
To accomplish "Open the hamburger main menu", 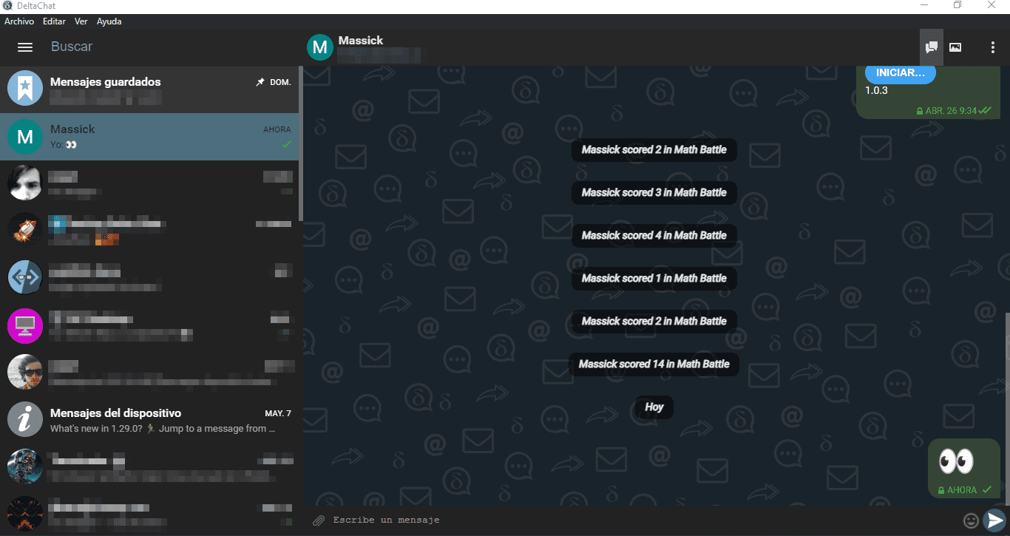I will coord(25,47).
